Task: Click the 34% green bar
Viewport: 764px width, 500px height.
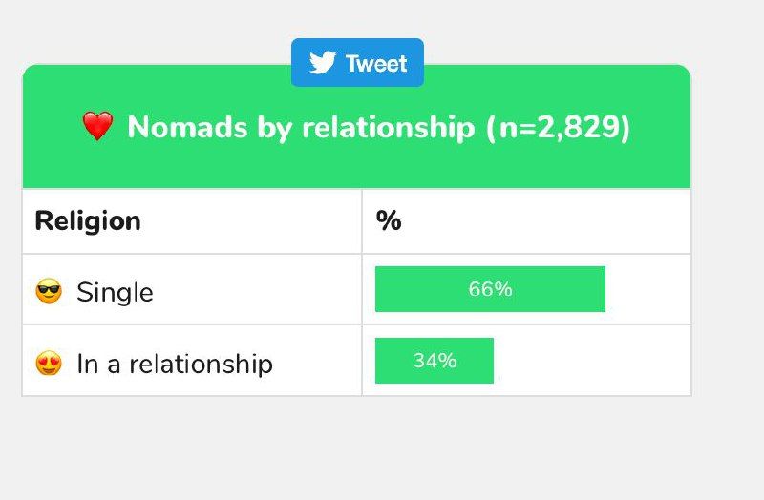Action: click(435, 361)
